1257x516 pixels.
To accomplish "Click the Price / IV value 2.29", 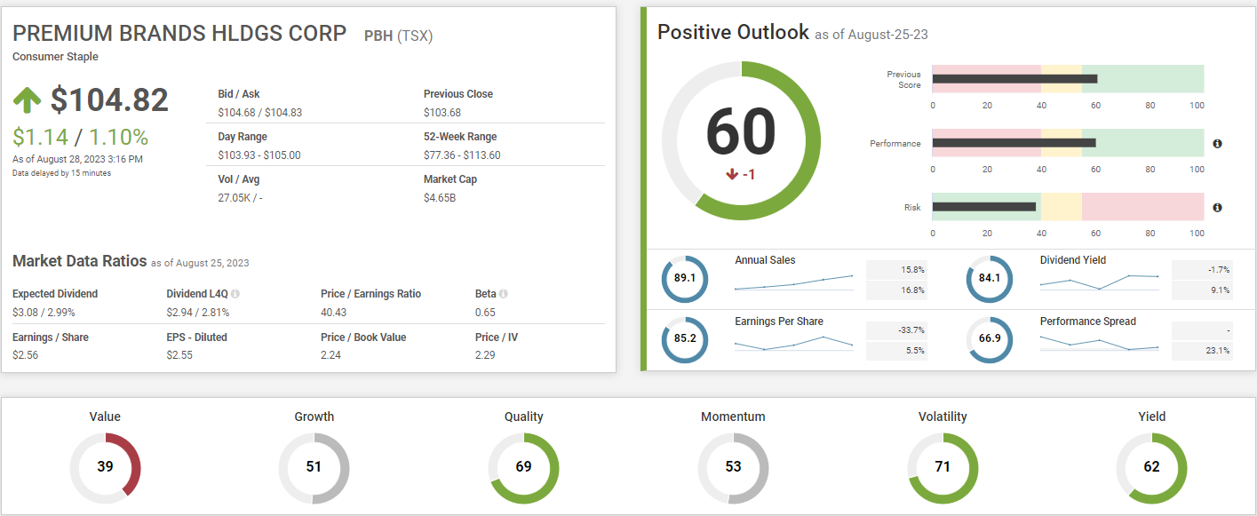I will [485, 355].
